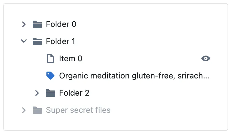Click the greyed Super secret files folder icon
Image resolution: width=231 pixels, height=134 pixels.
tap(37, 110)
